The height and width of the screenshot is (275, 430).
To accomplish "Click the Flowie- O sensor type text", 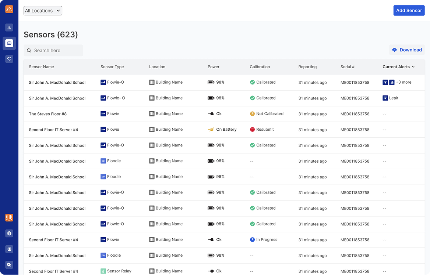I will point(116,98).
